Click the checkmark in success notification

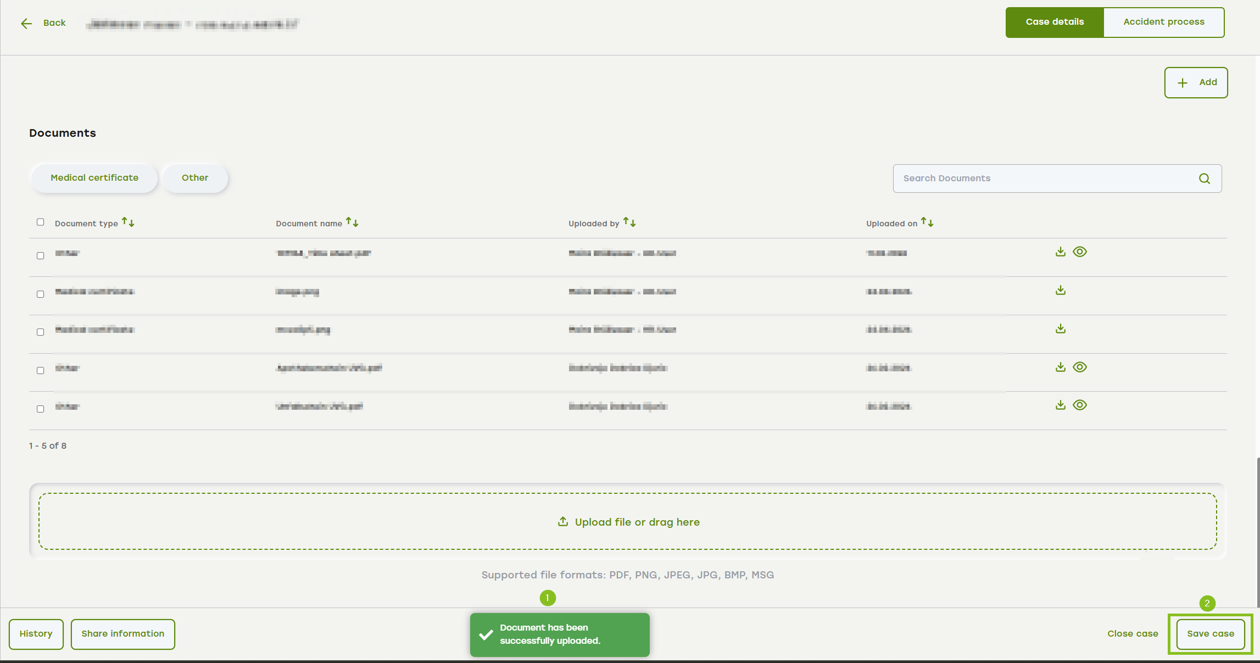(486, 635)
